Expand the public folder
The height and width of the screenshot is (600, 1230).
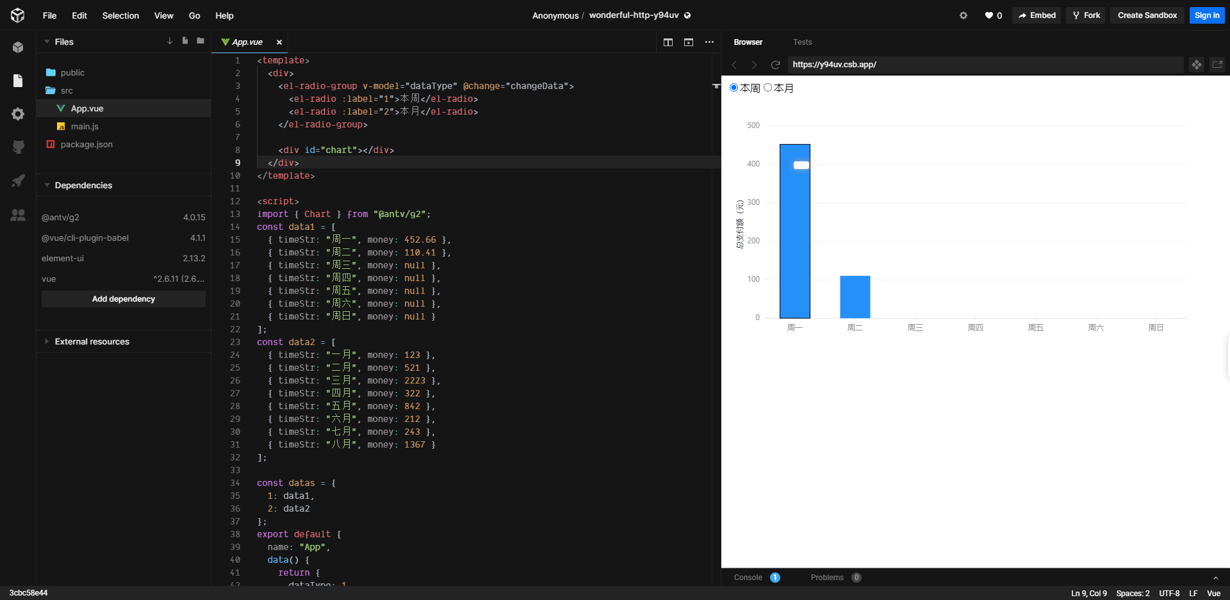pyautogui.click(x=124, y=72)
